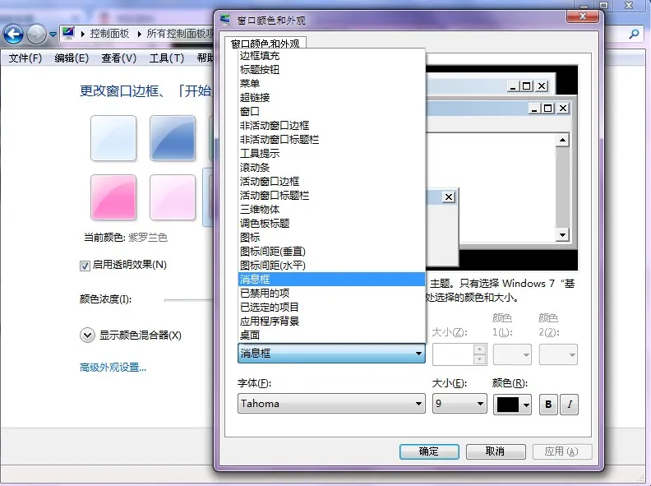Expand 显示颜色混合器 section

tap(87, 335)
